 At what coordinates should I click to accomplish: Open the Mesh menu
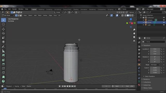(x=40, y=16)
